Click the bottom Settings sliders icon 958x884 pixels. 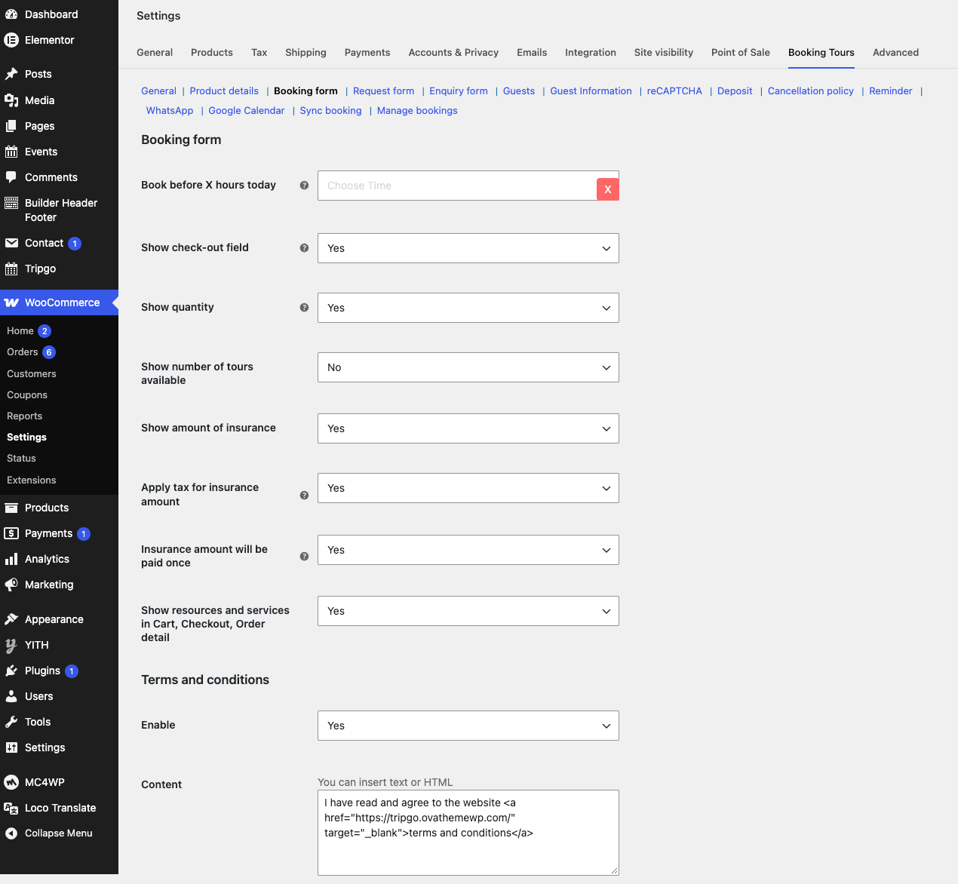coord(11,747)
